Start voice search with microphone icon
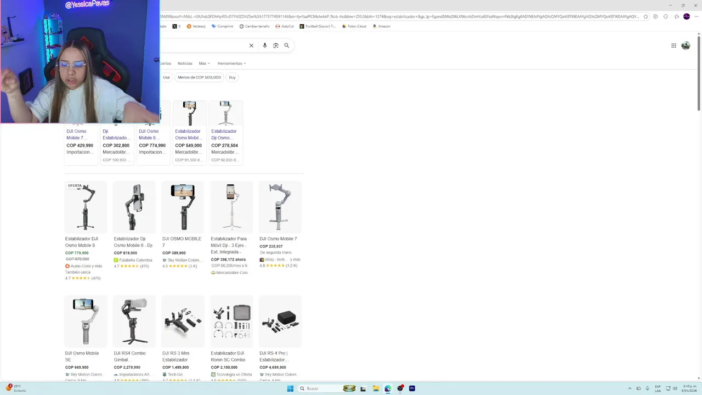Viewport: 702px width, 395px height. (x=265, y=46)
